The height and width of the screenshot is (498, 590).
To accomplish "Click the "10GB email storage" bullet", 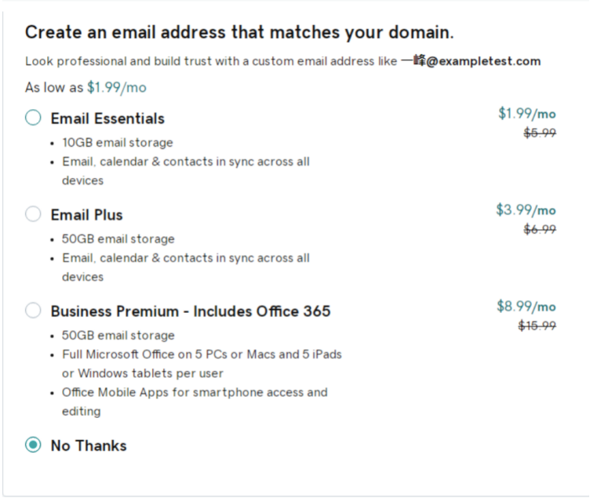I will [118, 143].
